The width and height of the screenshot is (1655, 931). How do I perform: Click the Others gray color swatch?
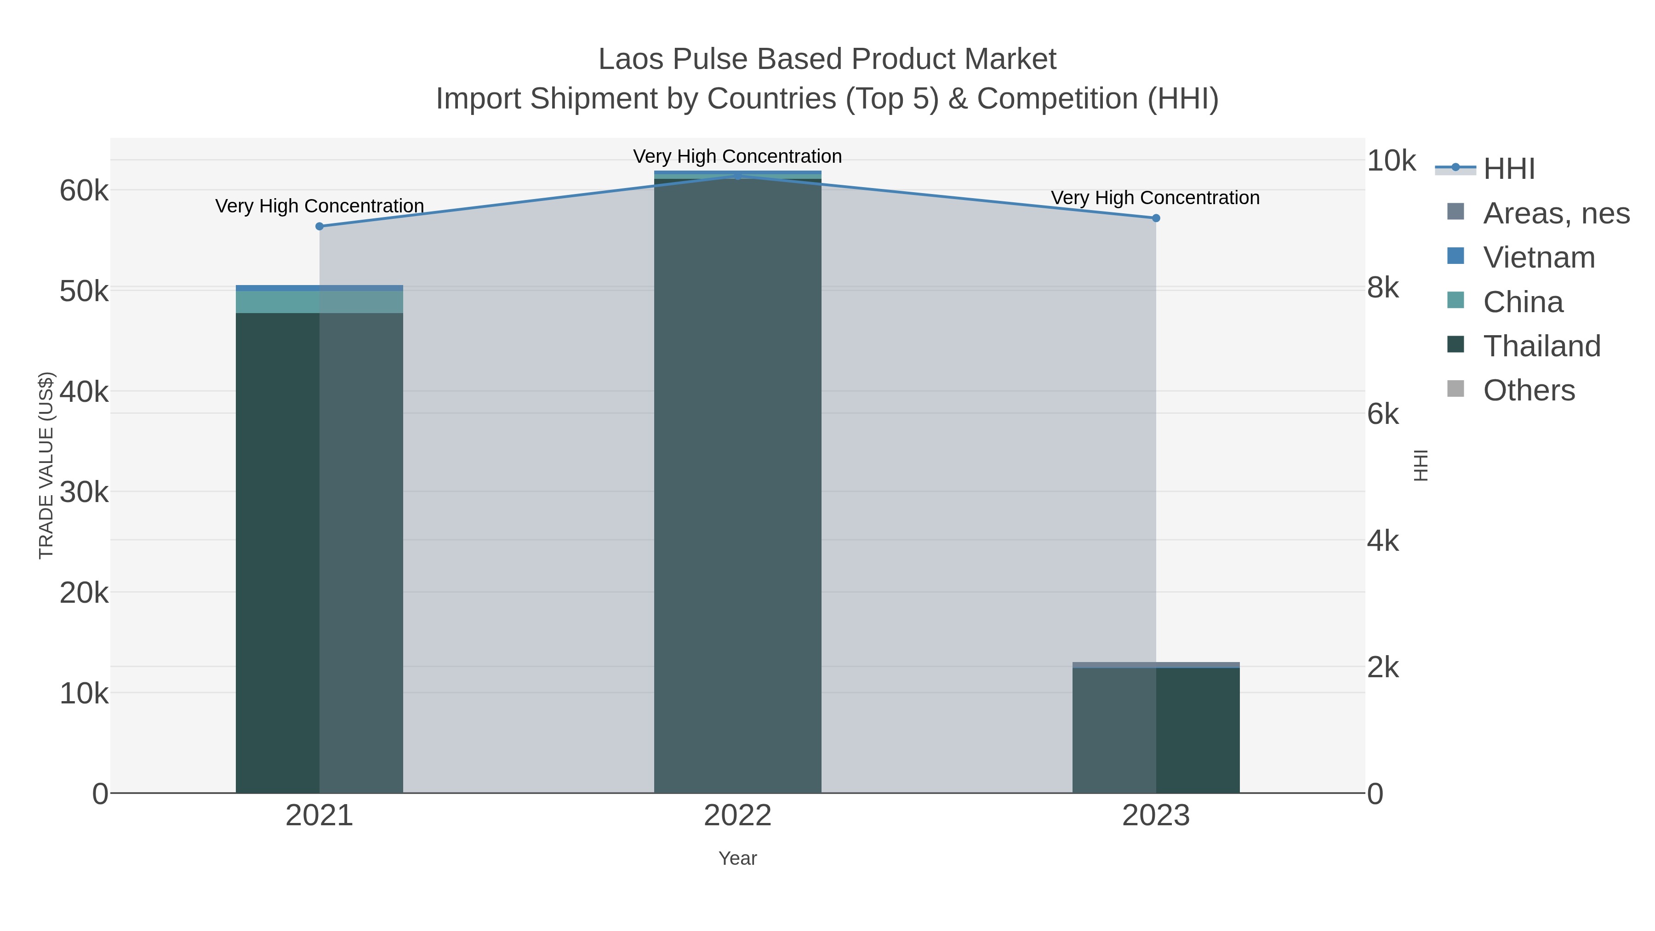[1456, 388]
